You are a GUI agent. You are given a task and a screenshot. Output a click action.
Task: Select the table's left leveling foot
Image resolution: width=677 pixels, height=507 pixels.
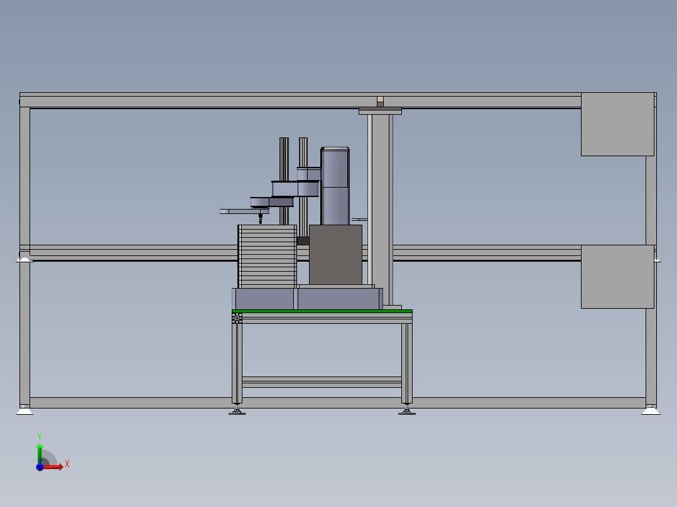(x=237, y=410)
